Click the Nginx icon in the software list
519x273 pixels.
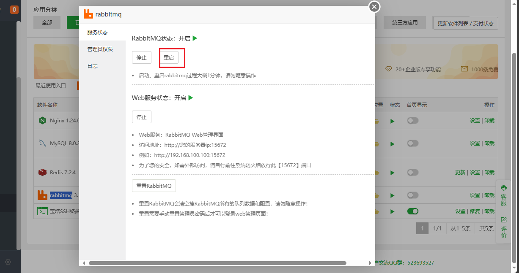click(42, 121)
